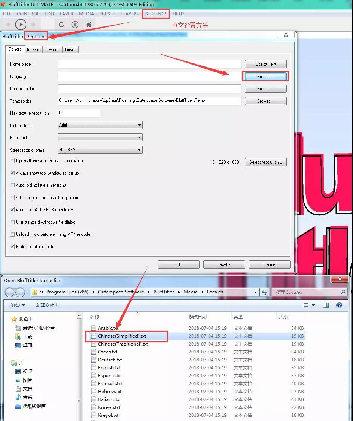
Task: Select 收藏夹 favorites star in sidebar
Action: point(14,319)
